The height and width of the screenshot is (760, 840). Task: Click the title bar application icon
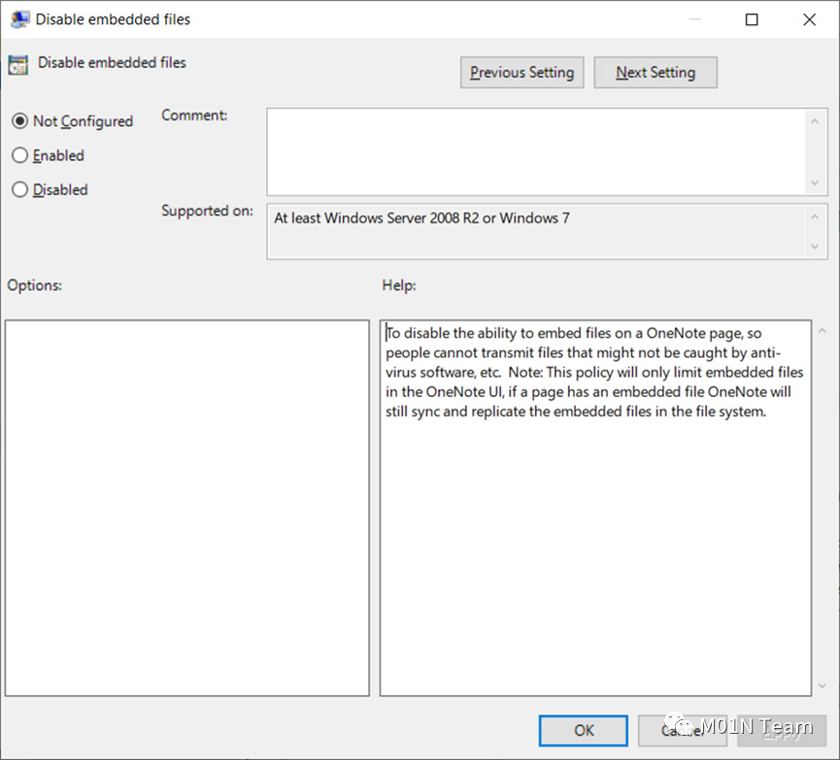point(19,19)
